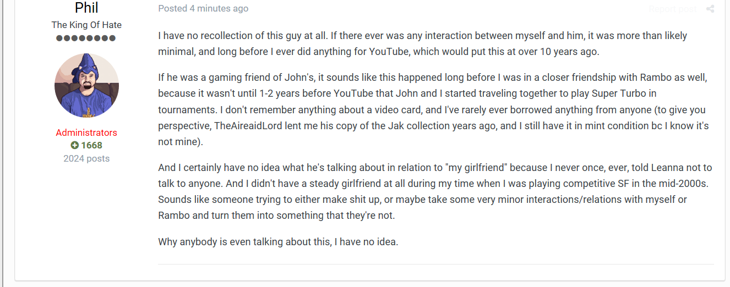Click paragraph starting If he was a gaming friend

pos(433,110)
